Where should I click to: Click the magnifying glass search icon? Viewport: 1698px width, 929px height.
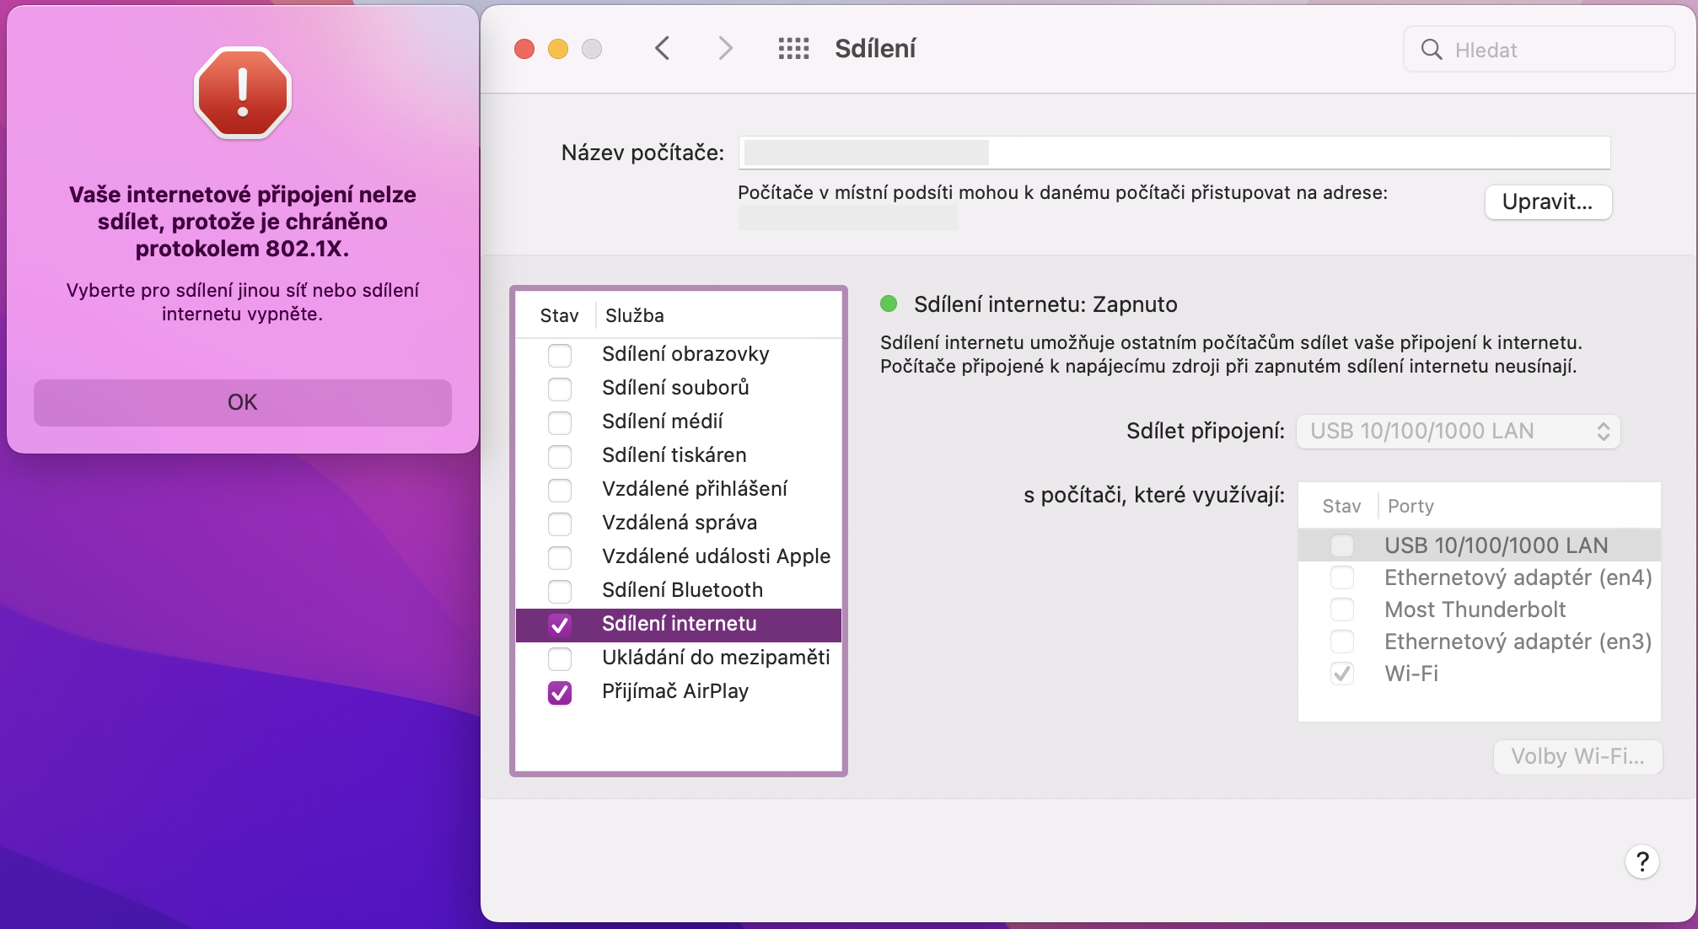tap(1432, 50)
